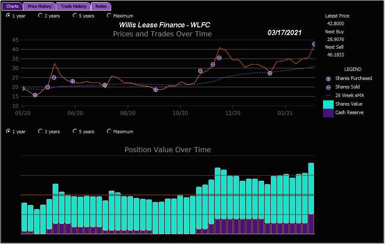Select the Charts tab
This screenshot has height=244, width=385.
pyautogui.click(x=12, y=6)
